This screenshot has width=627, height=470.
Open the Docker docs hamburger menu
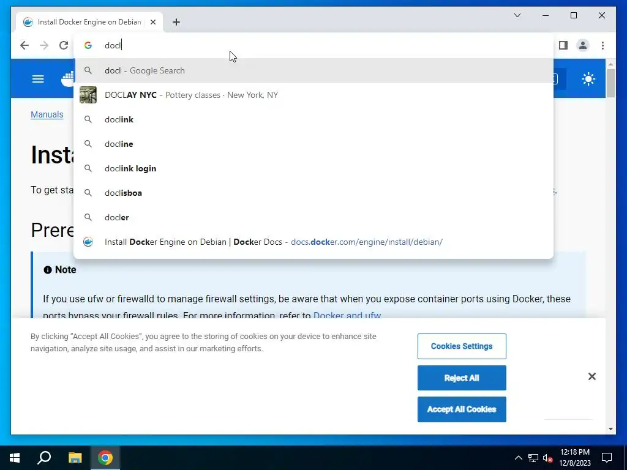(x=38, y=79)
